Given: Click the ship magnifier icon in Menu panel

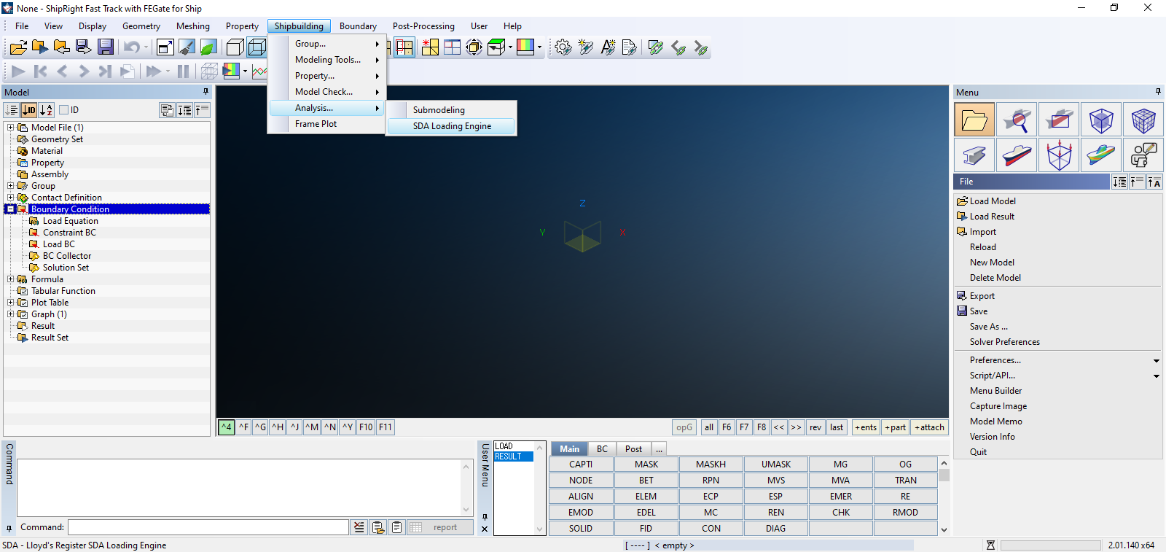Looking at the screenshot, I should click(1016, 120).
